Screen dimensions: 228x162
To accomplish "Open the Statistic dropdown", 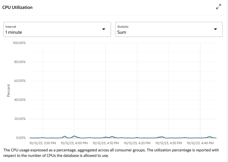I will coord(169,29).
